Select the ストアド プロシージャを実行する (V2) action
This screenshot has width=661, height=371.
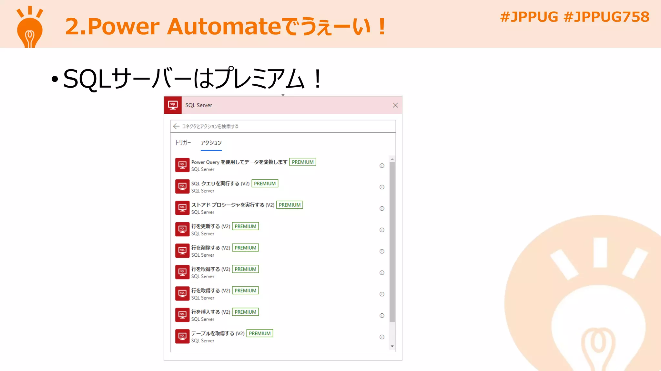coord(232,205)
